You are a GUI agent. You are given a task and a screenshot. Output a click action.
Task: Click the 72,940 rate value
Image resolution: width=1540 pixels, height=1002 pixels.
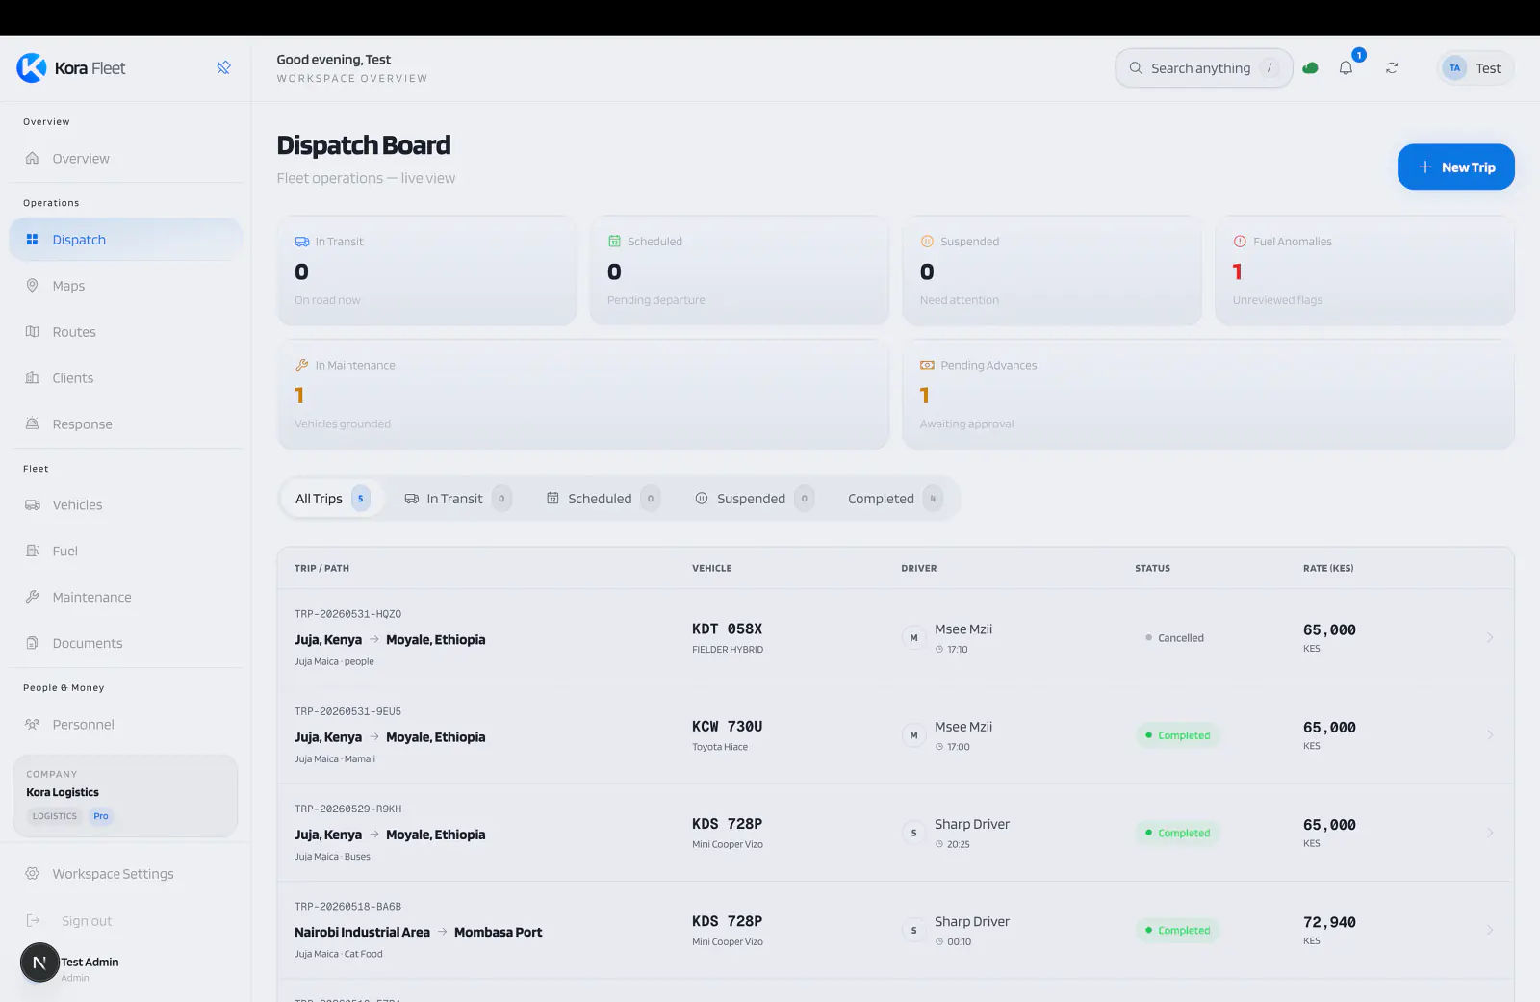(x=1329, y=923)
